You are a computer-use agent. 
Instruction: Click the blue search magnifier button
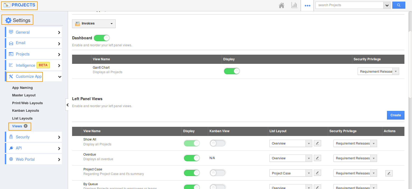pyautogui.click(x=399, y=5)
